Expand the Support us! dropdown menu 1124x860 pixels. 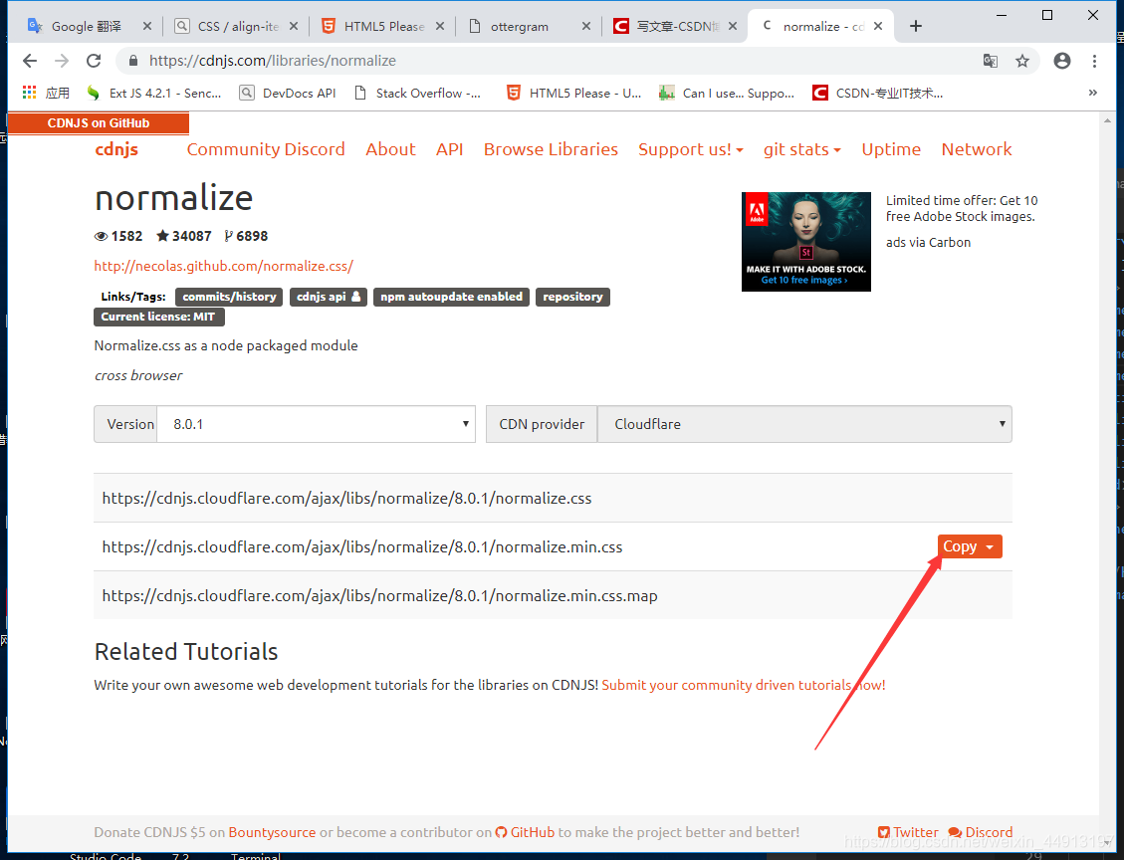pos(691,149)
